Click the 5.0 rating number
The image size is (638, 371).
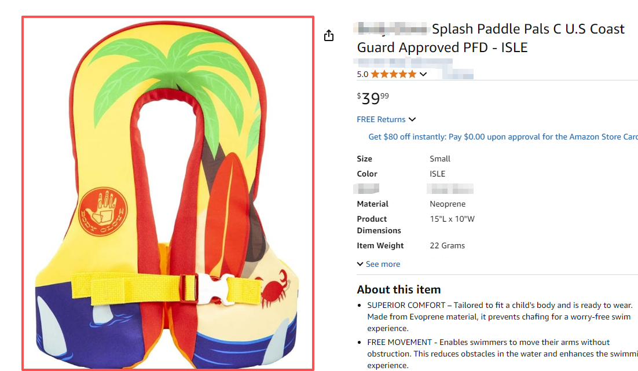[362, 74]
